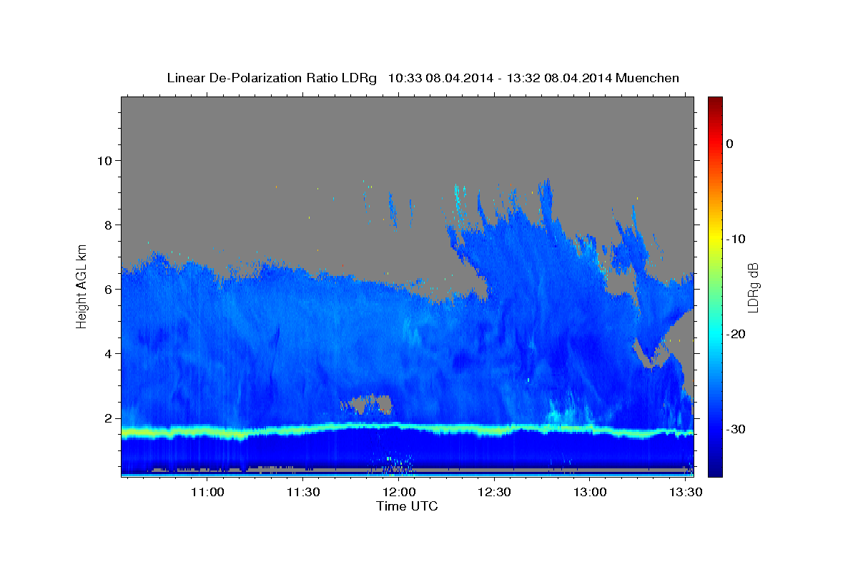The height and width of the screenshot is (572, 858).
Task: Click the dark red top of the colorbar
Action: 715,102
